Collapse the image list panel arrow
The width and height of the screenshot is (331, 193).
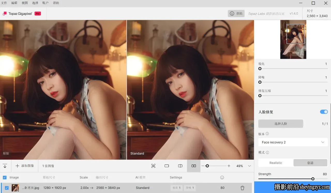point(5,166)
